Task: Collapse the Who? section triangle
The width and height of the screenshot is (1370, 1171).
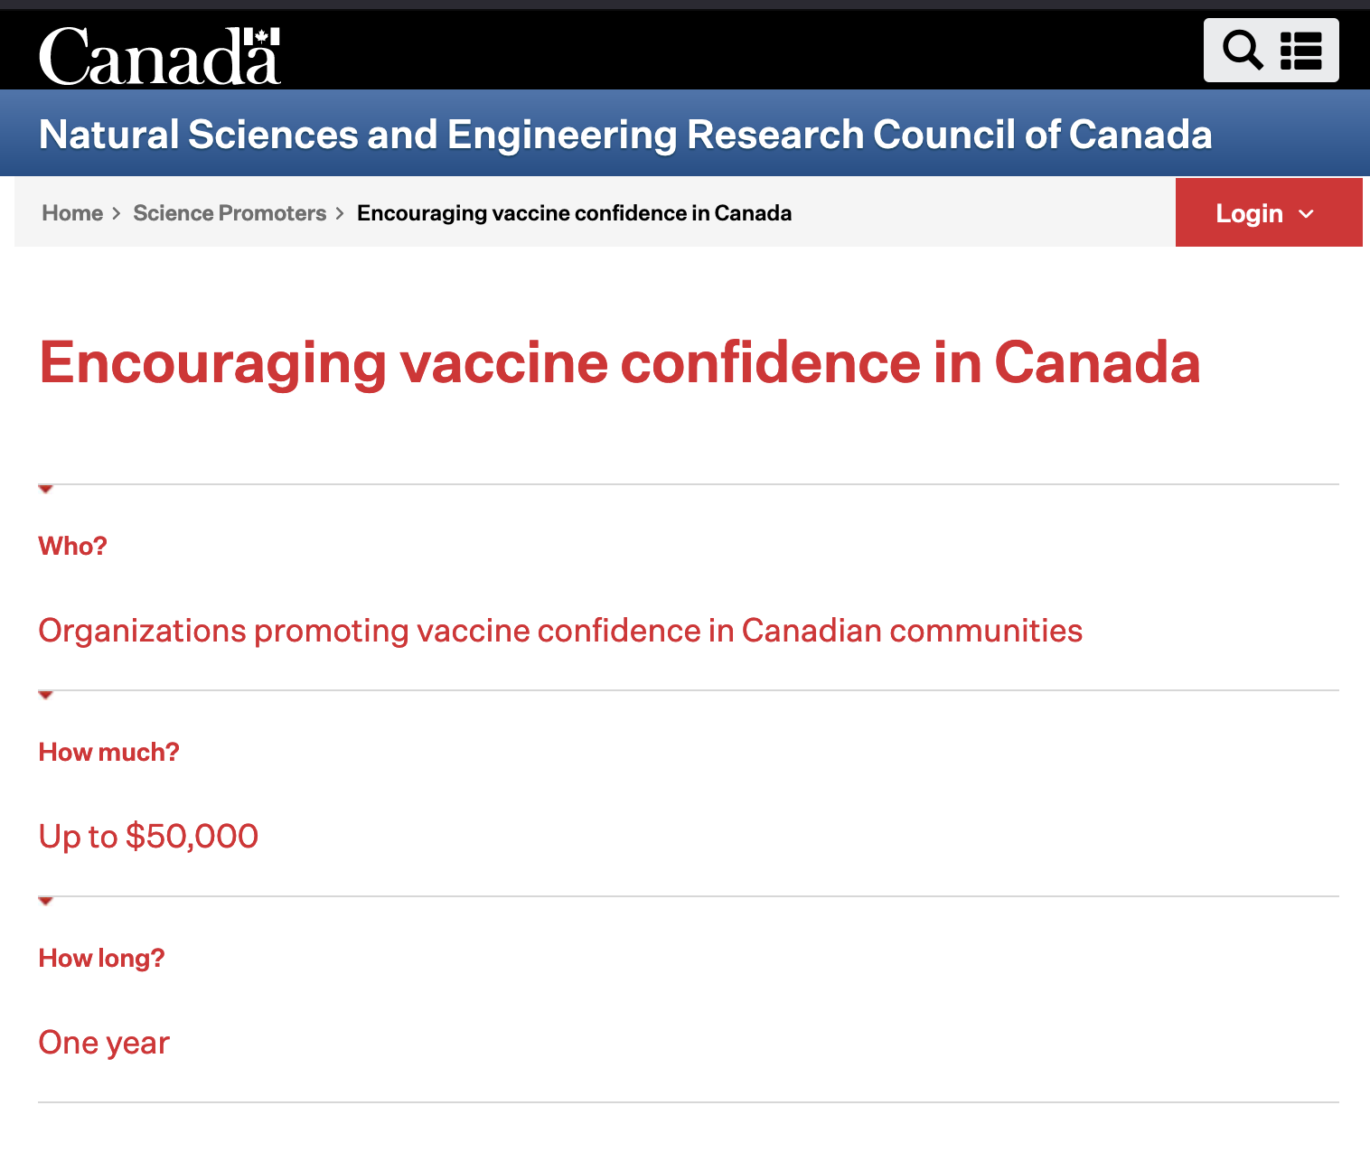Action: (46, 489)
